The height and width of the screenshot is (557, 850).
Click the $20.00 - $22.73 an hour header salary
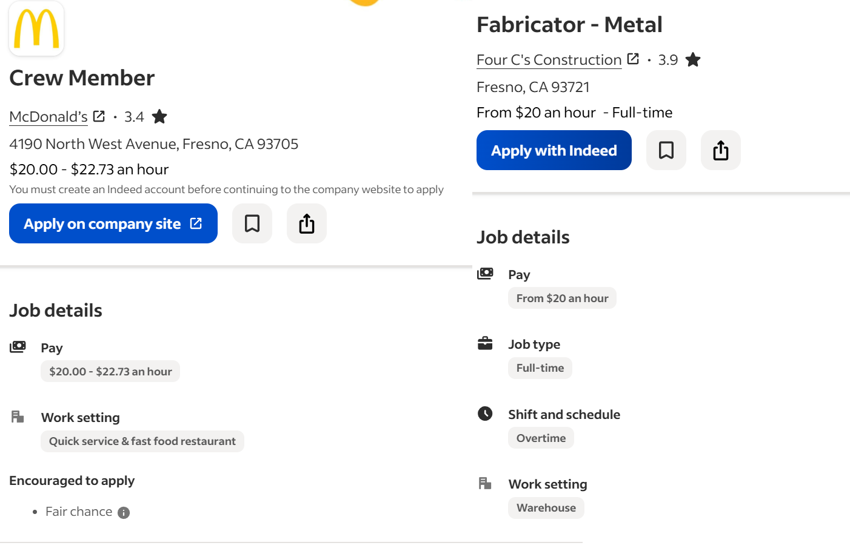(x=89, y=170)
